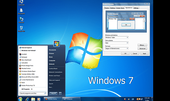Viewport: 170px width, 101px height.
Task: Launch Mozilla Firefox from the Start menu list
Action: point(25,69)
